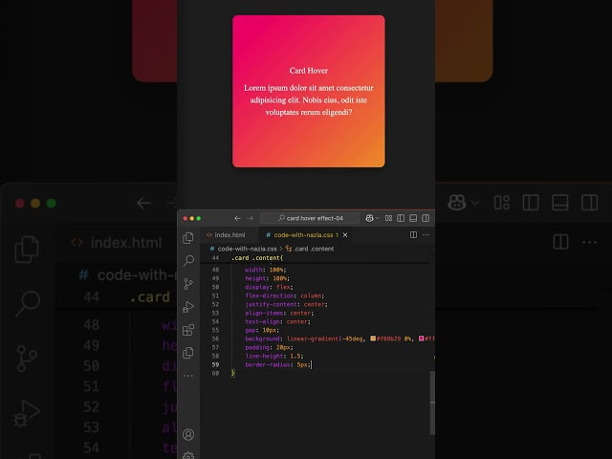Open the Search icon in the enlarged background window
Viewport: 612px width, 459px height.
click(28, 304)
